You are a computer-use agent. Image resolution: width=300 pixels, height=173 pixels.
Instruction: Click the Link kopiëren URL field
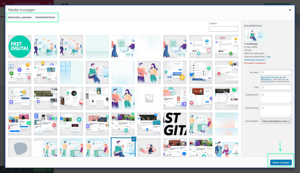276,121
